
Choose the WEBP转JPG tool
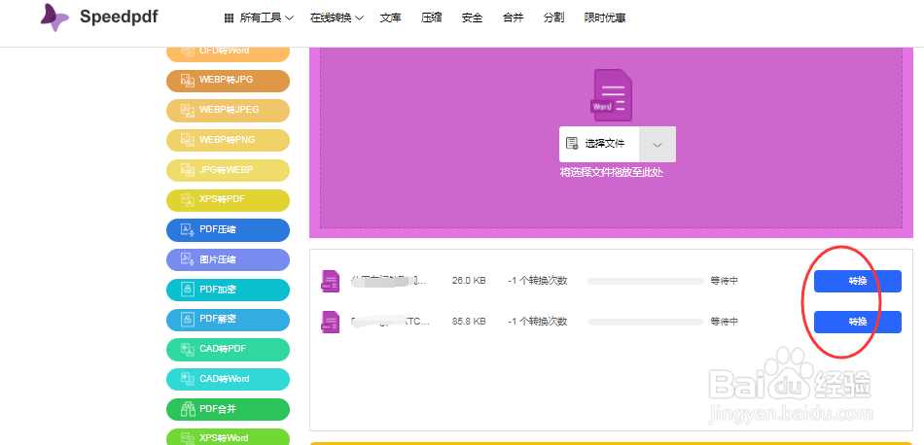[x=228, y=82]
